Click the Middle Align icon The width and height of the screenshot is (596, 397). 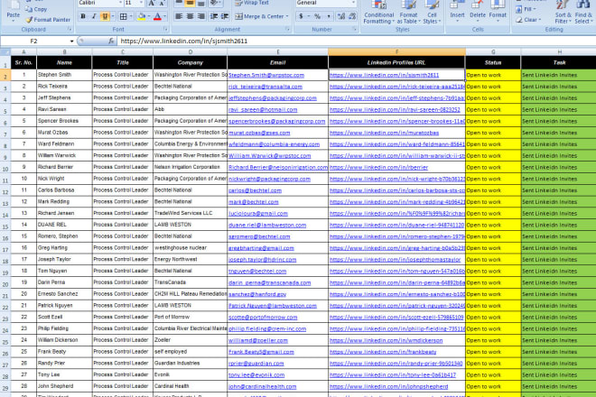190,3
